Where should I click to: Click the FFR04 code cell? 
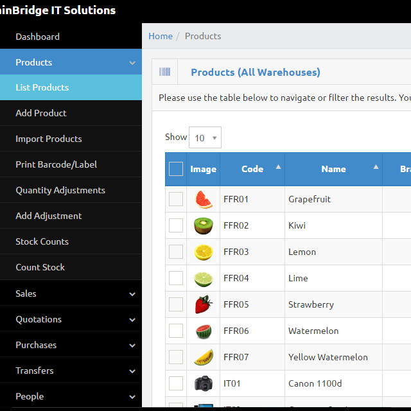[252, 278]
